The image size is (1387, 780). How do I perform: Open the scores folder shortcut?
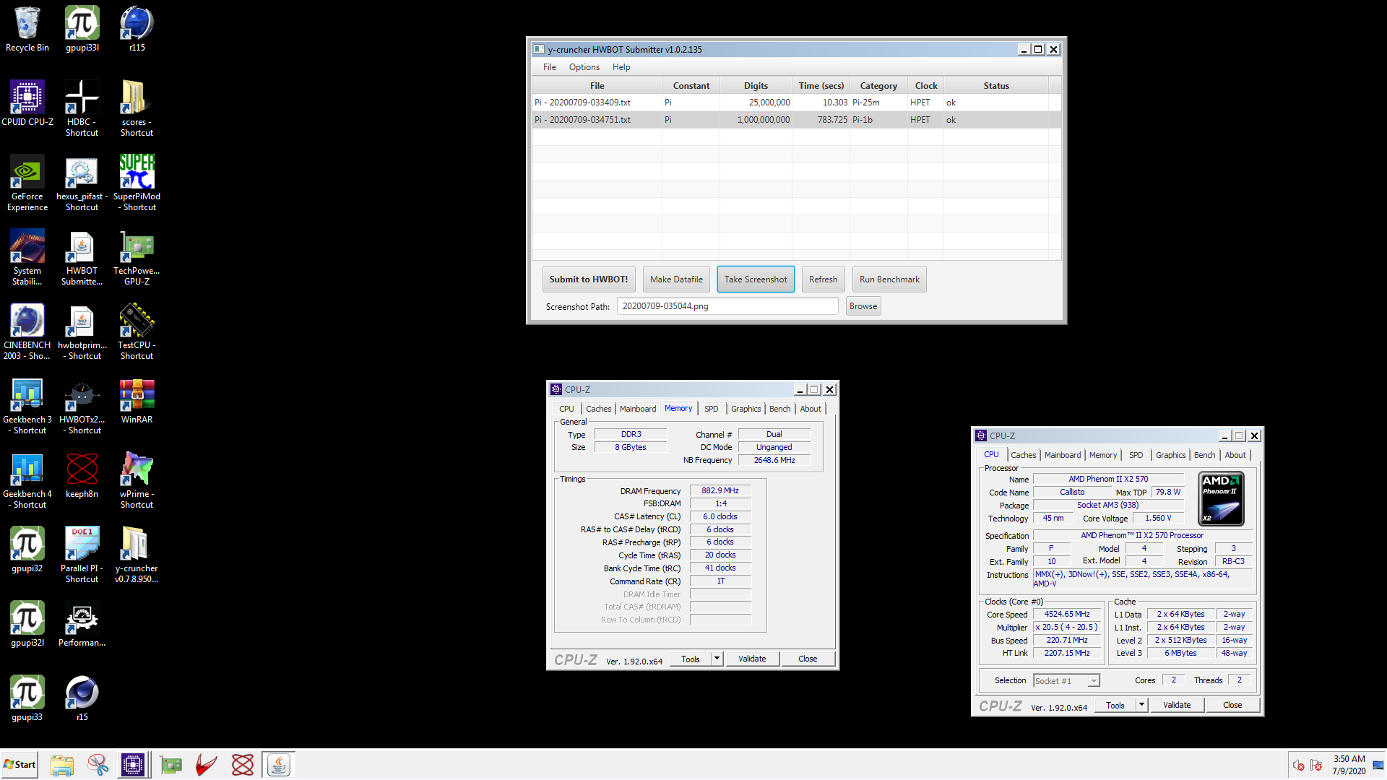click(x=137, y=108)
